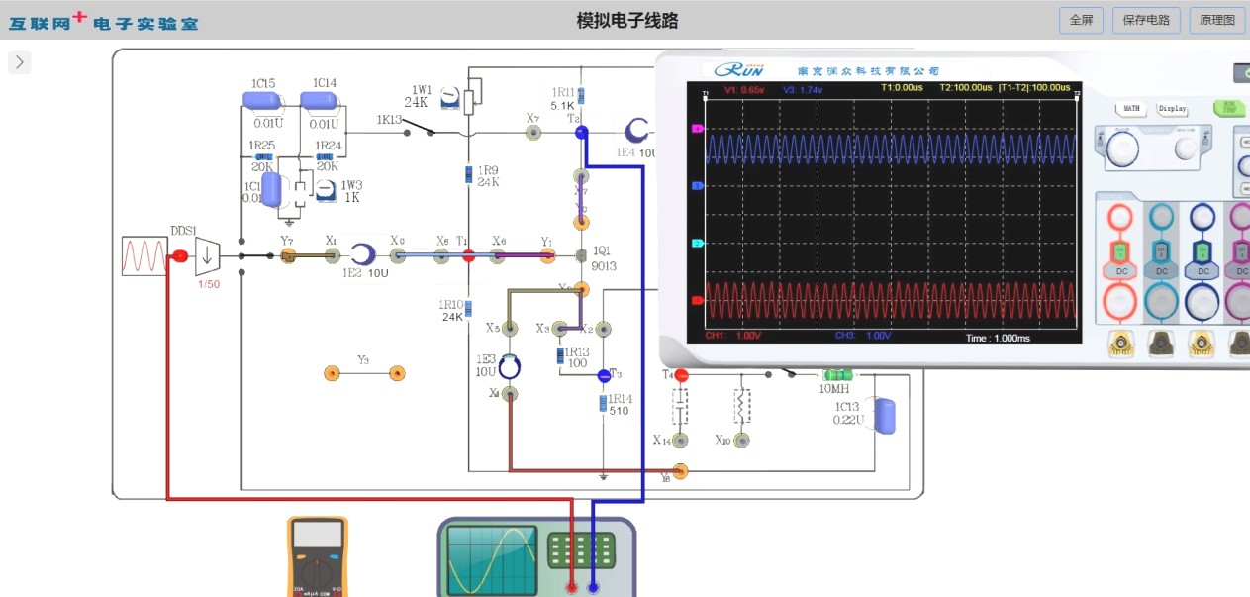Expand the left sidebar with chevron arrow
This screenshot has width=1250, height=597.
[x=20, y=62]
